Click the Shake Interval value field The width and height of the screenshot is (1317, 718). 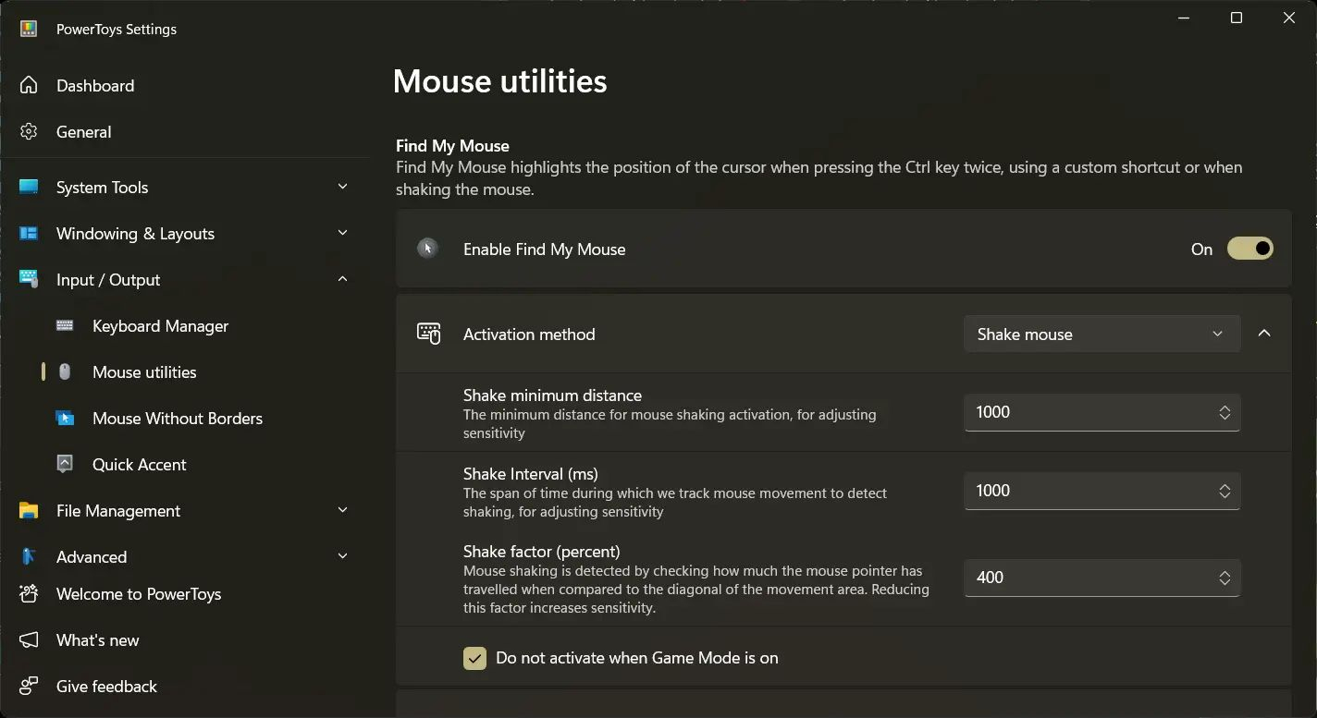tap(1102, 491)
